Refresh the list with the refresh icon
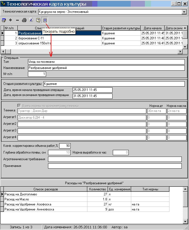The height and width of the screenshot is (230, 189). pos(31,20)
